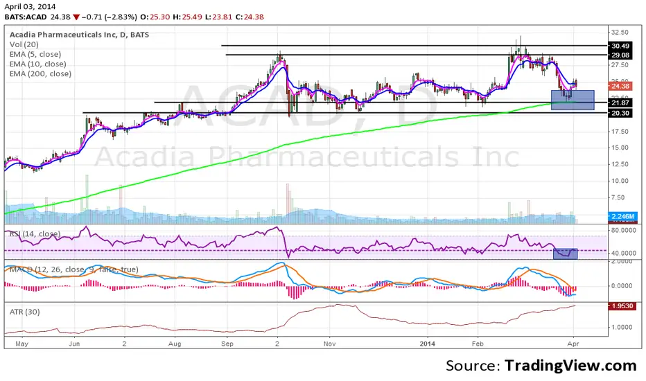
Task: Click the ATR (30) pane label
Action: 25,312
